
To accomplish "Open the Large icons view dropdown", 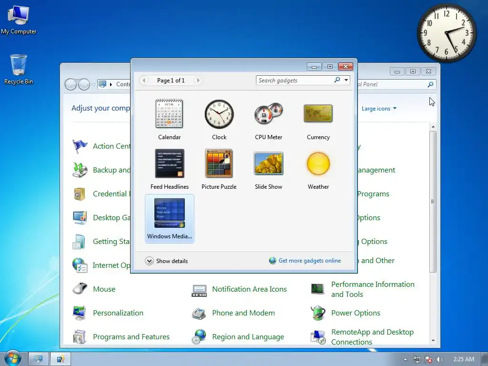I will (x=379, y=108).
